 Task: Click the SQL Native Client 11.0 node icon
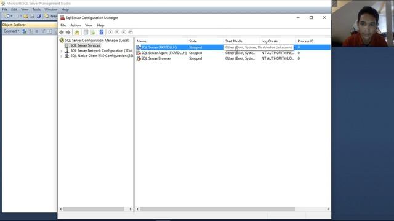[67, 56]
